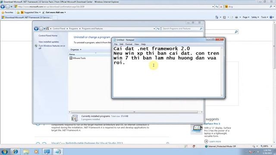
Task: Click the Internet Explorer address bar URL
Action: tap(51, 7)
